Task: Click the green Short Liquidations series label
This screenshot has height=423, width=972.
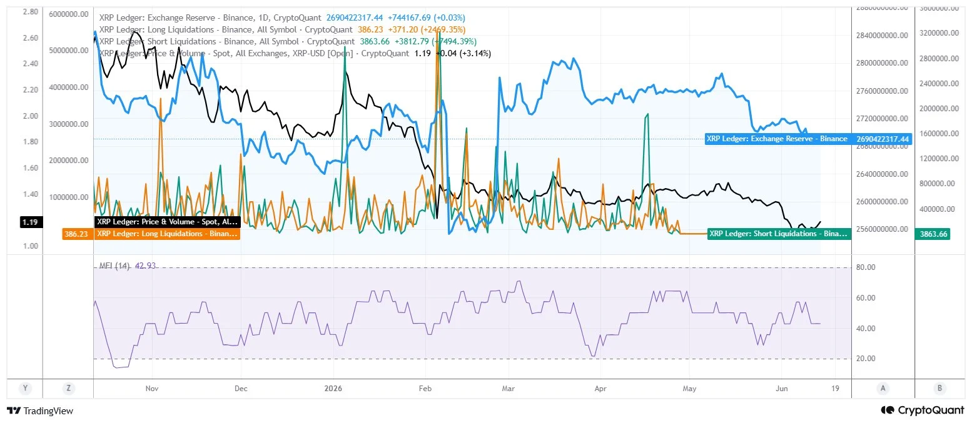Action: [x=778, y=234]
